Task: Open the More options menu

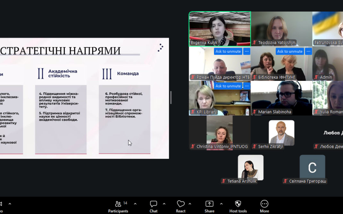Action: pos(265,206)
